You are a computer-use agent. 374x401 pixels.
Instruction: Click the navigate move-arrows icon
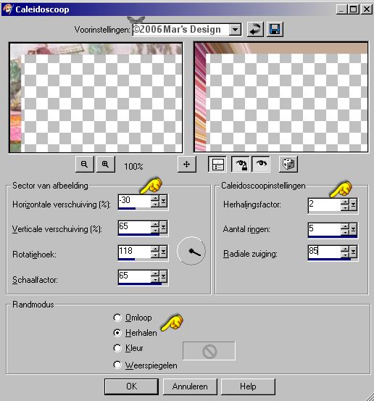point(187,164)
